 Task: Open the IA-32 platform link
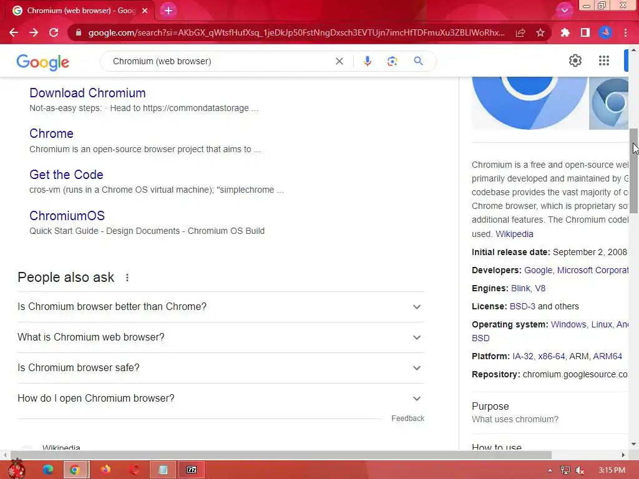[x=523, y=356]
